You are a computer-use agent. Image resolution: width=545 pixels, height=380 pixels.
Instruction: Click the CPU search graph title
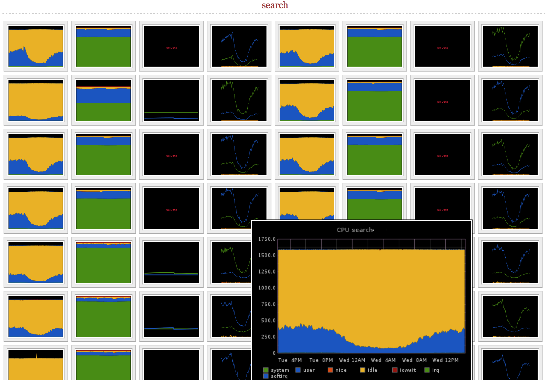click(355, 230)
